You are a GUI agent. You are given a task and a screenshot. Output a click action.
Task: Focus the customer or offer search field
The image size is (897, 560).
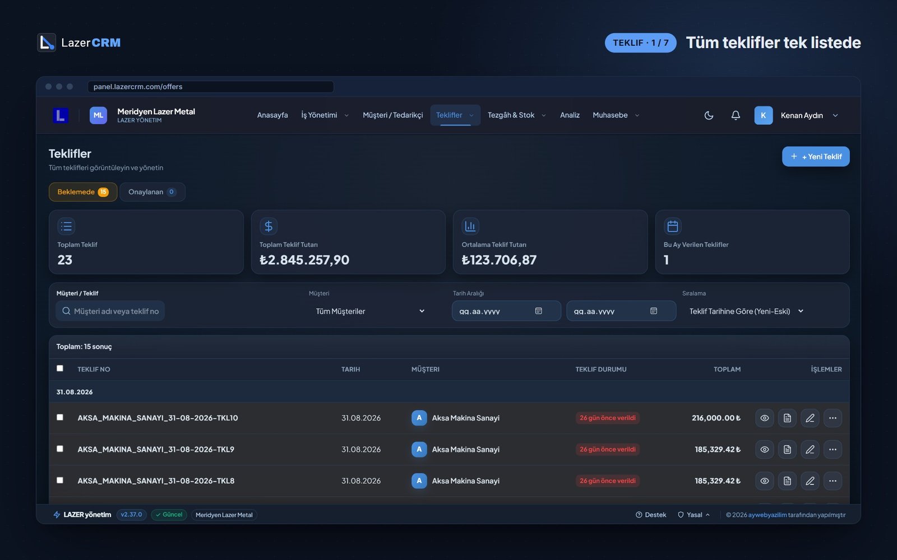(x=110, y=311)
